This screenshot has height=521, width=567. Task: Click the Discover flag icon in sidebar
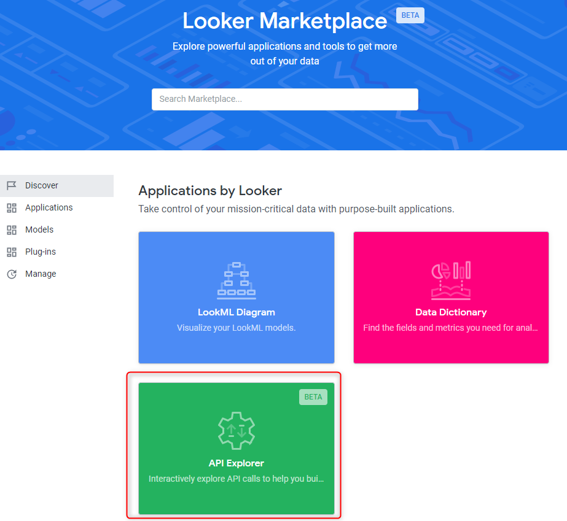[11, 185]
